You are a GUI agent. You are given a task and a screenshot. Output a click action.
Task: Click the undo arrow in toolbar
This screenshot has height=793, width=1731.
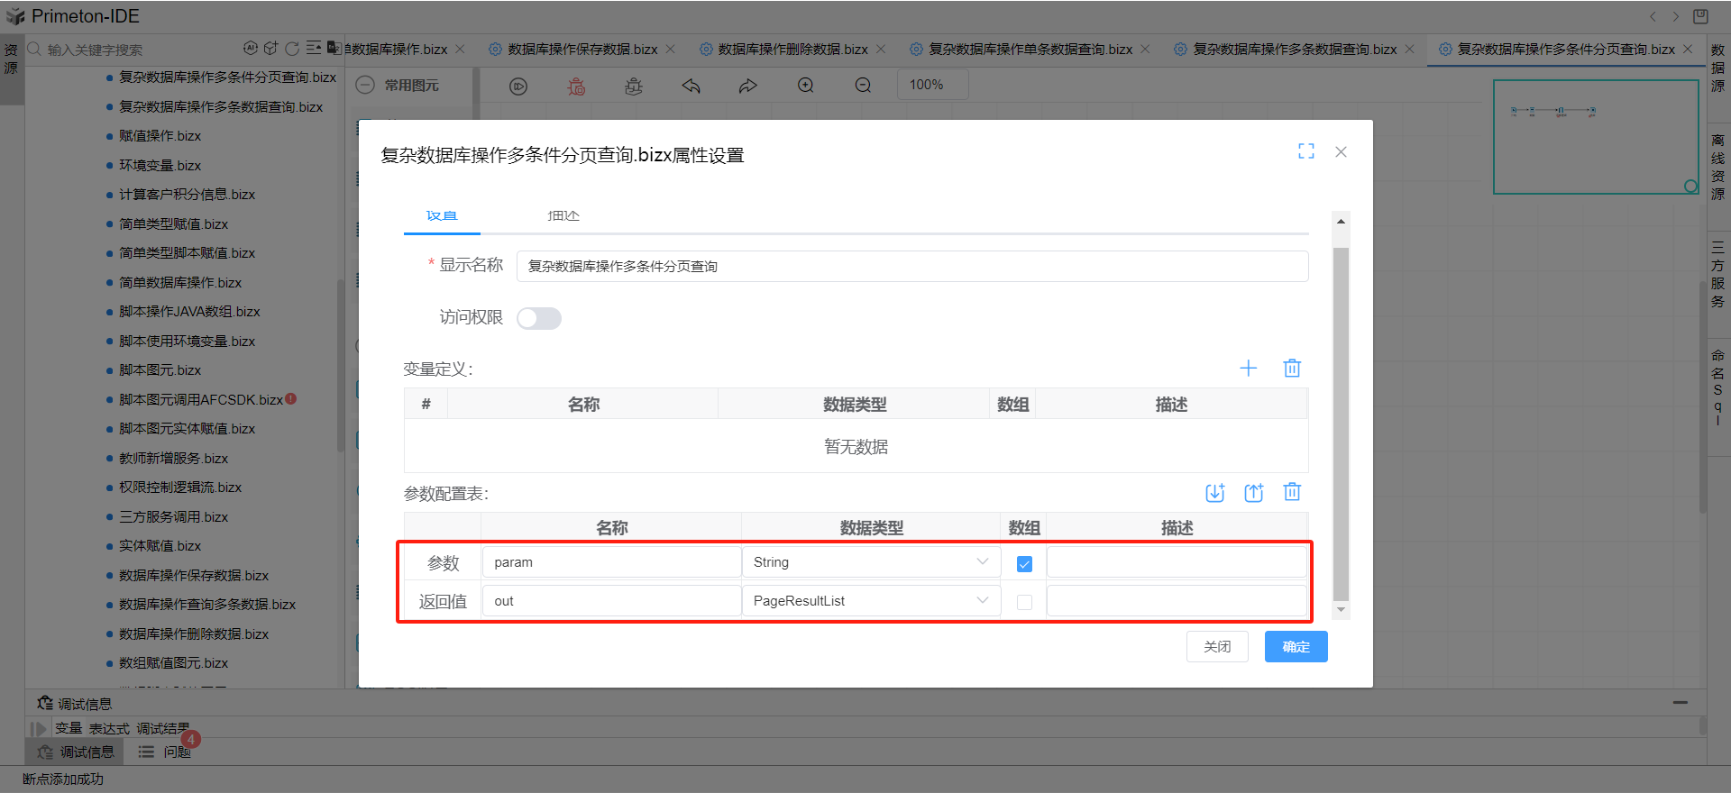point(691,86)
